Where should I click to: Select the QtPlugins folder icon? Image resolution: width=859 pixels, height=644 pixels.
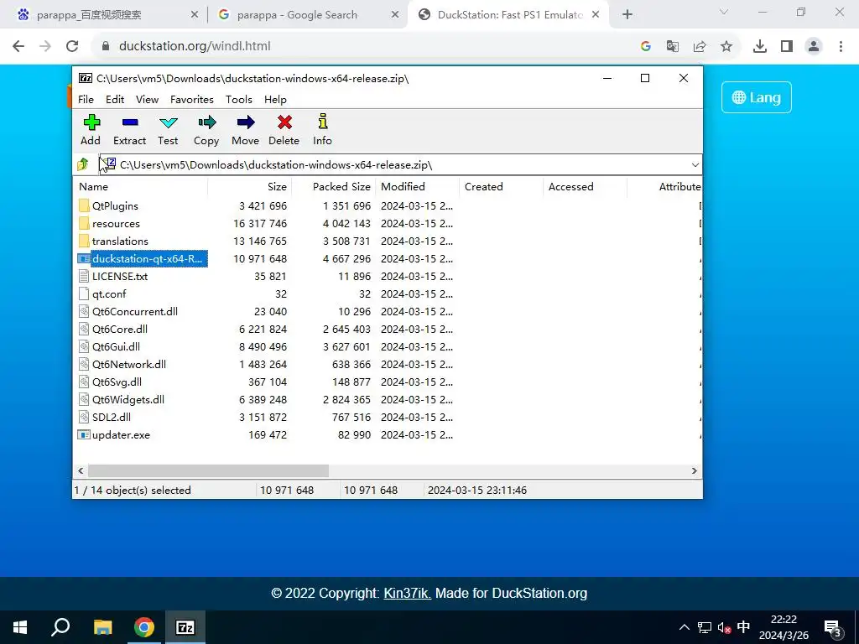tap(84, 206)
